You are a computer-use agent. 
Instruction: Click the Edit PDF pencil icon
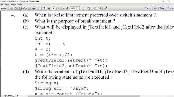21,8
